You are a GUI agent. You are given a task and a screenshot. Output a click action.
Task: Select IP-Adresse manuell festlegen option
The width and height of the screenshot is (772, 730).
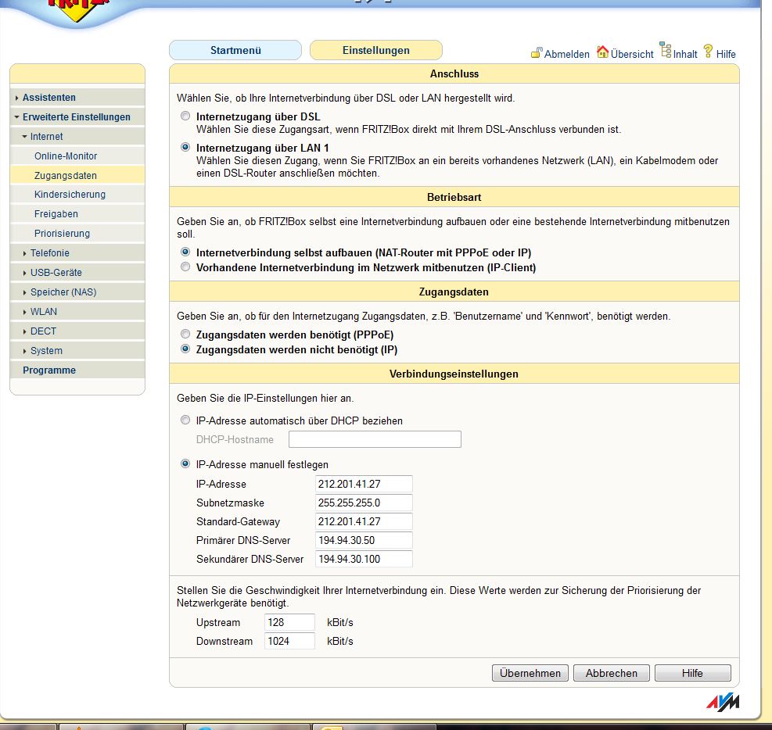185,463
